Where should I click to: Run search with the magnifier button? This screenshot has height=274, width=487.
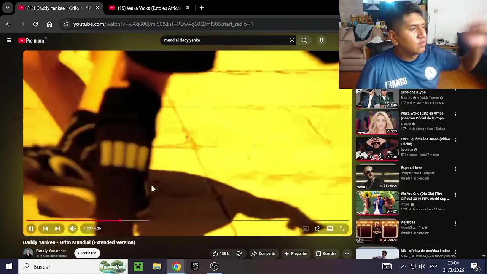click(304, 40)
